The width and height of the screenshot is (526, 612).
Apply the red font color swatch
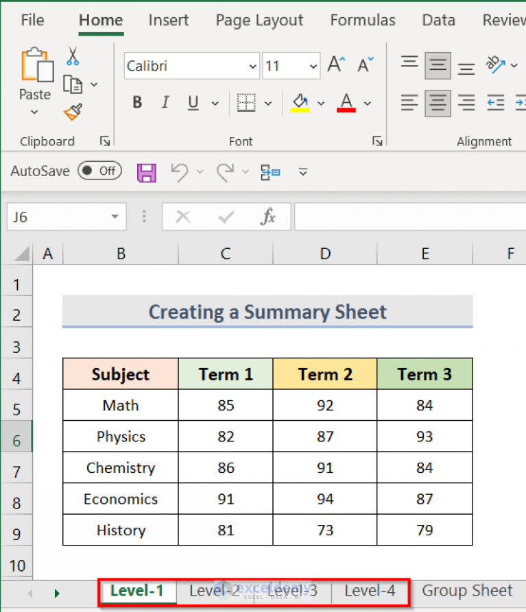(346, 103)
